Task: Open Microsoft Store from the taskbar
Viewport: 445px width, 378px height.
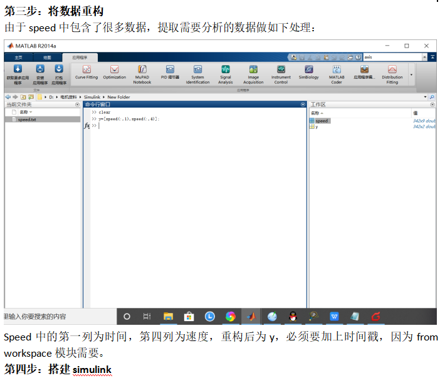Action: [189, 317]
